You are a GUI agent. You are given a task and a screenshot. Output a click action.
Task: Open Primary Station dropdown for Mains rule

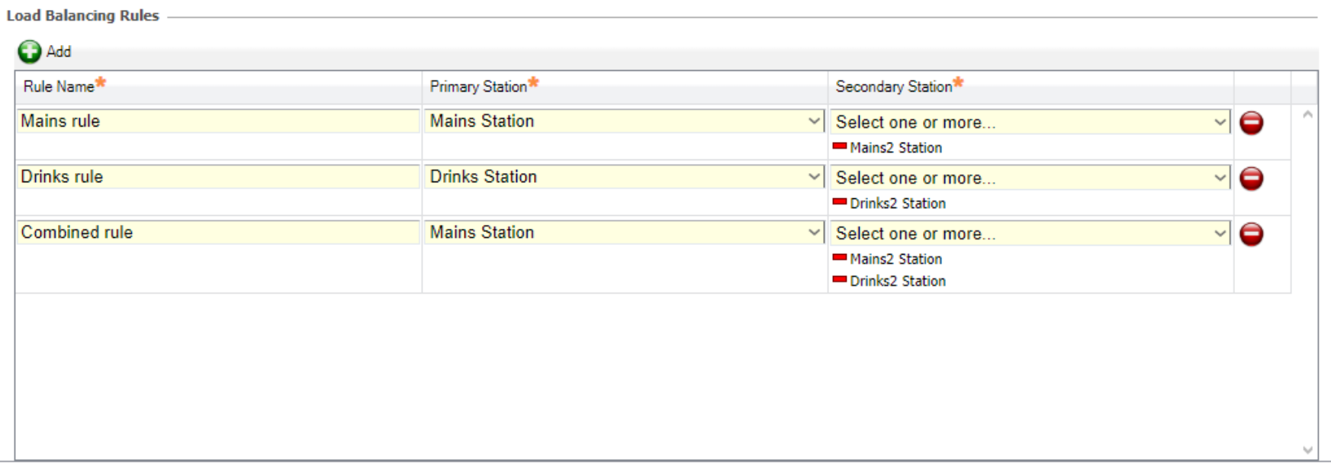(x=814, y=121)
